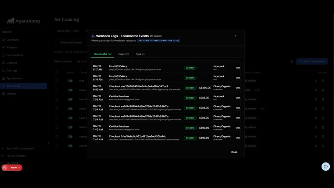Expand the kaidenz account switcher
Screen dimensions: 334x188
coord(23,32)
